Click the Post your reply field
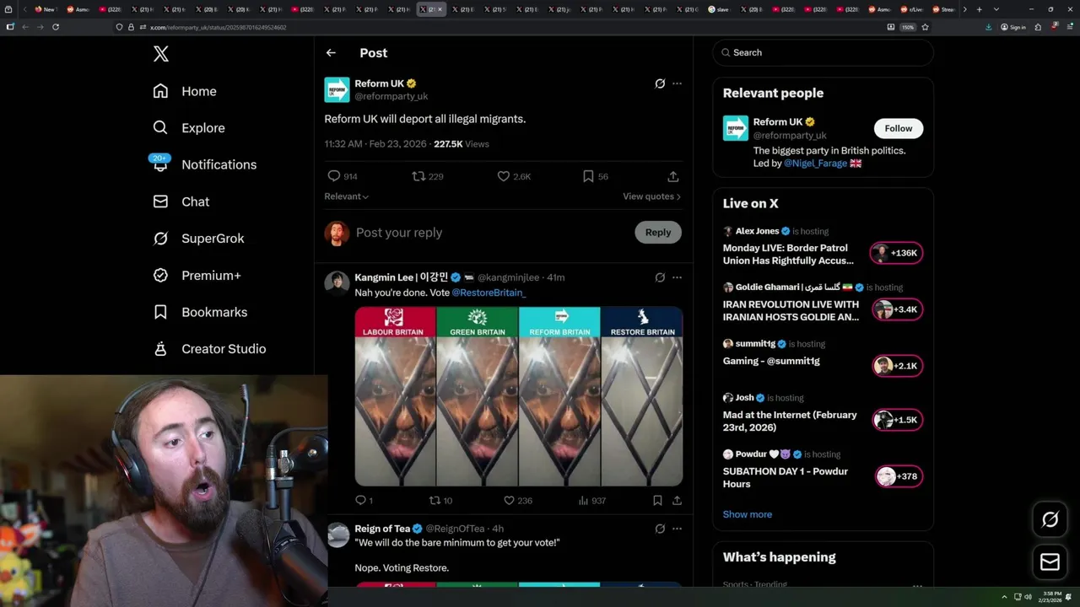 click(x=489, y=233)
